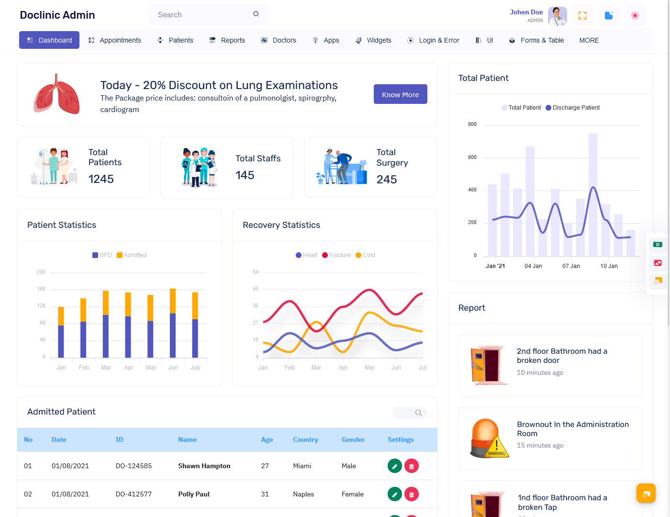Click the green camera icon on right edge

658,245
